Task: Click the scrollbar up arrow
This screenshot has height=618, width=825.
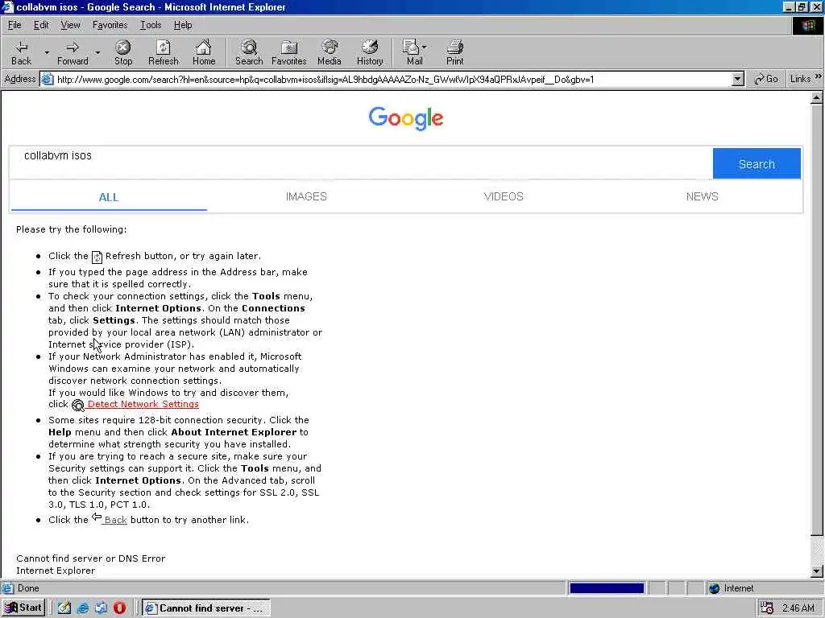Action: [x=816, y=97]
